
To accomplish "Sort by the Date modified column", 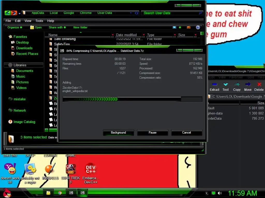I will click(x=126, y=35).
